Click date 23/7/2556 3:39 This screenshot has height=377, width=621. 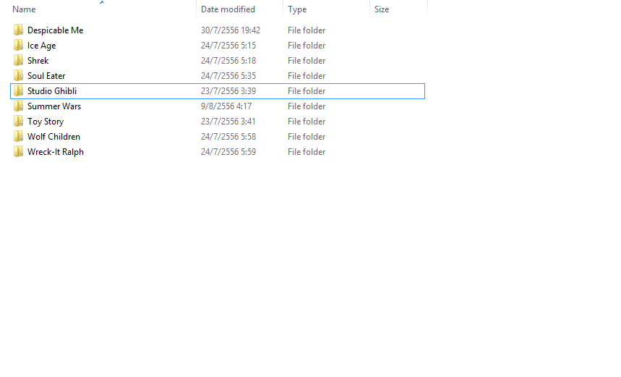pos(228,90)
